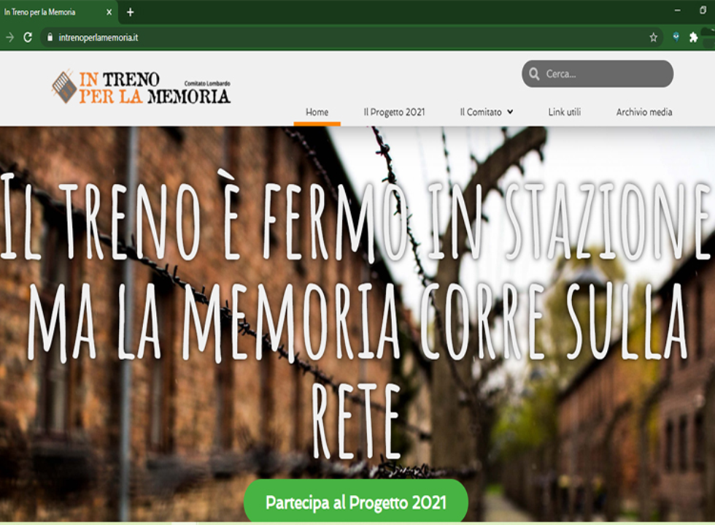
Task: Restore the browser window size
Action: (703, 10)
